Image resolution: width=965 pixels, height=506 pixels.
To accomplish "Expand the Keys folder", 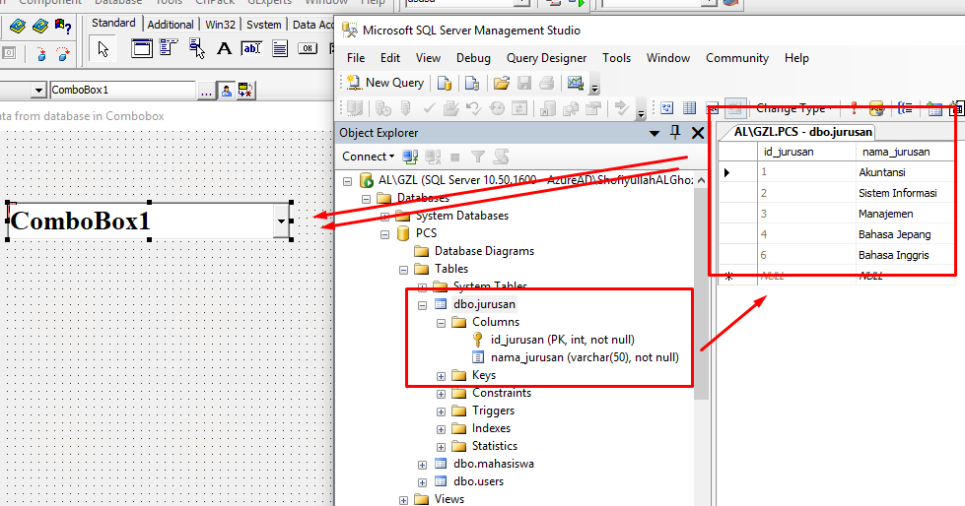I will coord(441,376).
